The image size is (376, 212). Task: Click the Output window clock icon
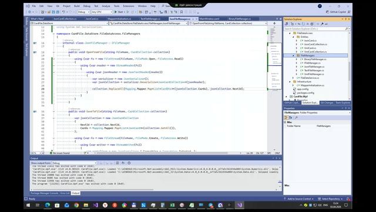pyautogui.click(x=129, y=163)
